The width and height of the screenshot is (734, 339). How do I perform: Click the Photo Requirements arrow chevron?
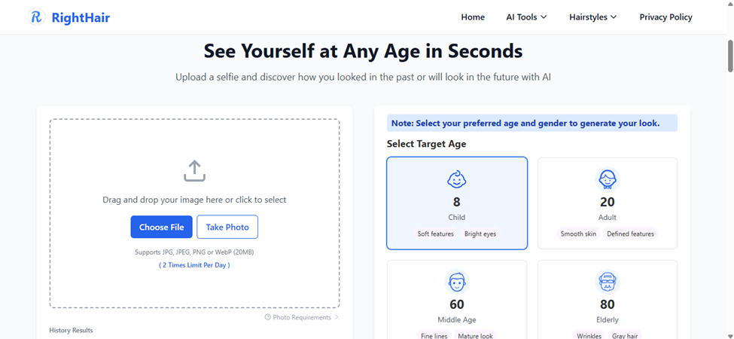click(x=337, y=317)
